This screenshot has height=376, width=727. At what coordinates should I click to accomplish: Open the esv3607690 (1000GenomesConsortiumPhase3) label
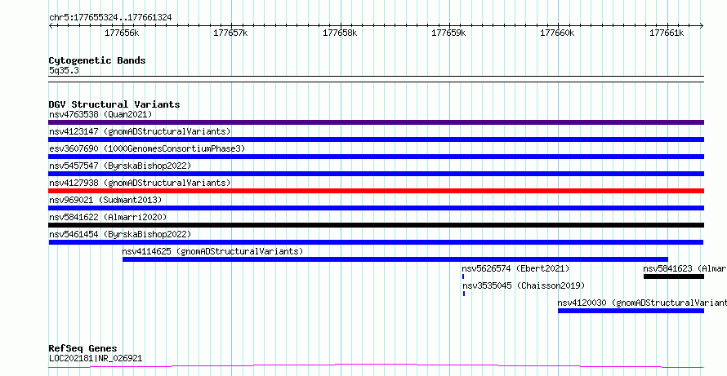click(x=147, y=148)
